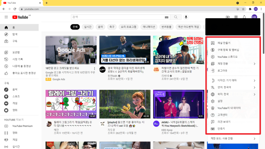Click the KBS Kpop channel name
Viewport: 265px width, 149px height.
coord(167,130)
